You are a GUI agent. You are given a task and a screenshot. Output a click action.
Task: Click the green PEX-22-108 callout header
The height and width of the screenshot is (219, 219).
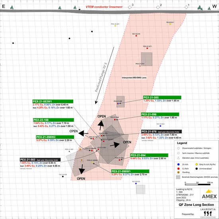pos(53,120)
